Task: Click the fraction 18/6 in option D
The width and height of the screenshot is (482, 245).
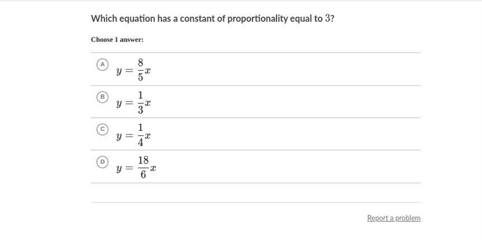Action: (143, 167)
